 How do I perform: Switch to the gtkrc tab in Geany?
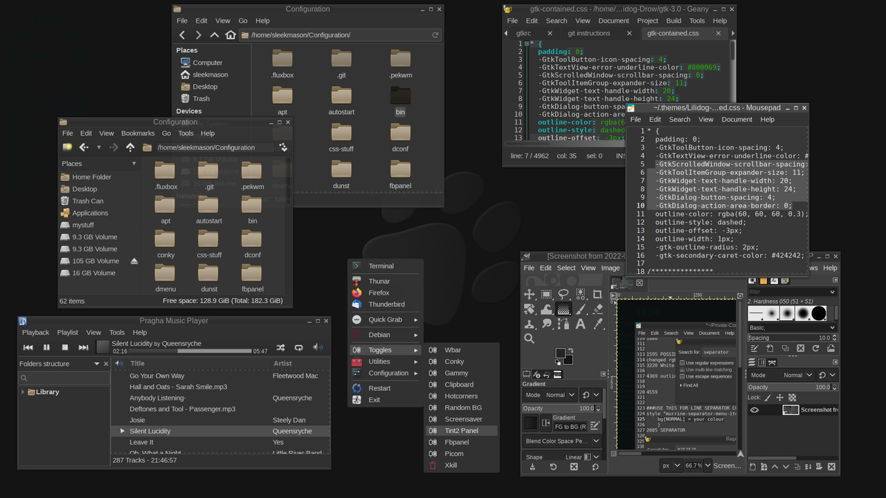click(523, 33)
